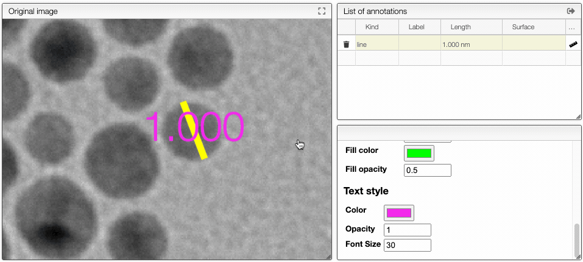The height and width of the screenshot is (262, 583).
Task: Click the export annotations icon
Action: point(571,11)
